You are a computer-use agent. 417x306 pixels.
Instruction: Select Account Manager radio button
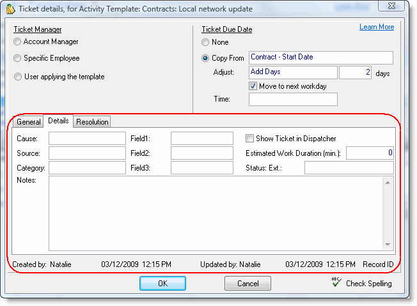[x=17, y=42]
